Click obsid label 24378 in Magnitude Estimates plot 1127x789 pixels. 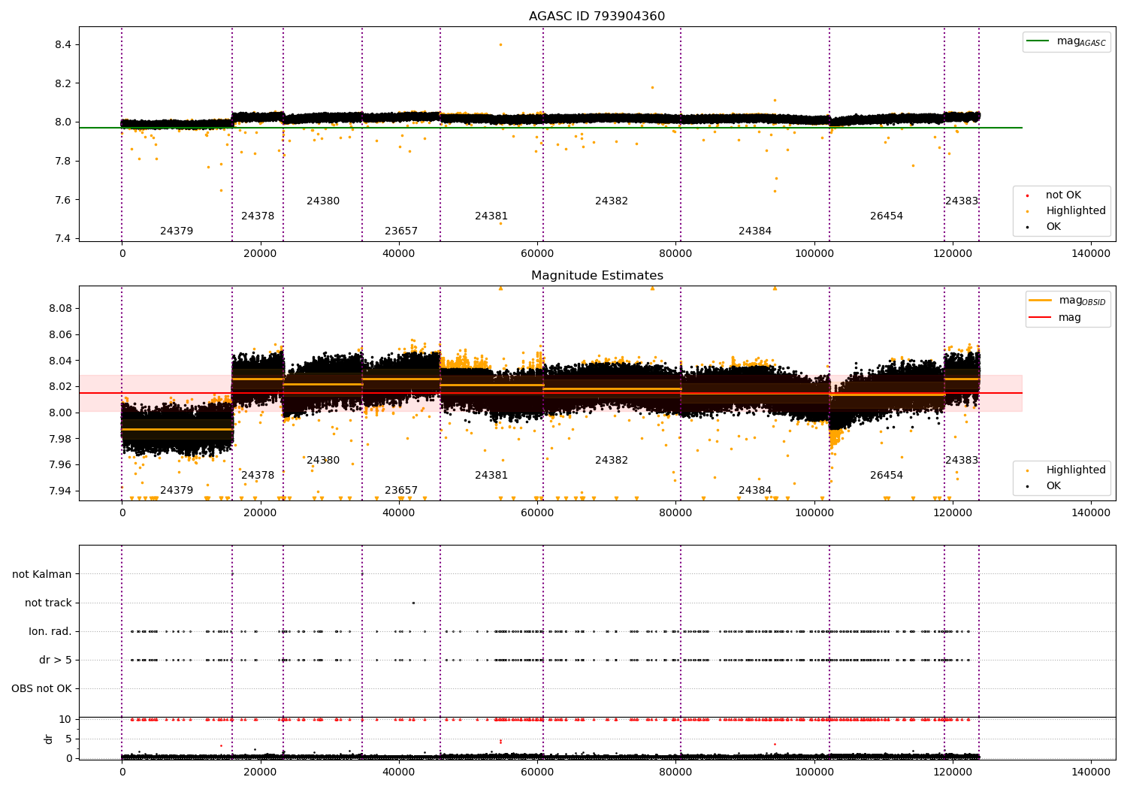(258, 475)
